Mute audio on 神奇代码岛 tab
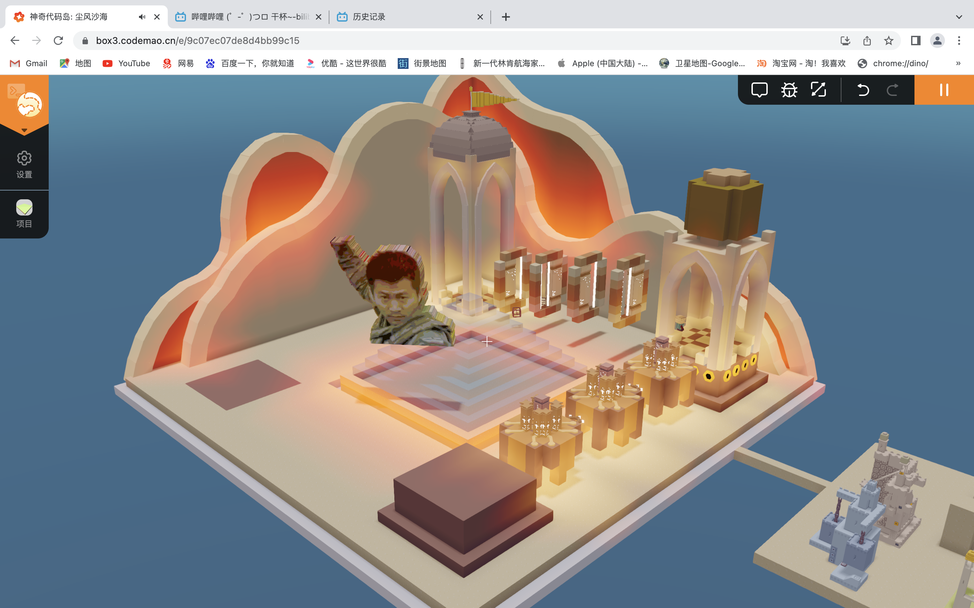Screen dimensions: 974x608 142,17
